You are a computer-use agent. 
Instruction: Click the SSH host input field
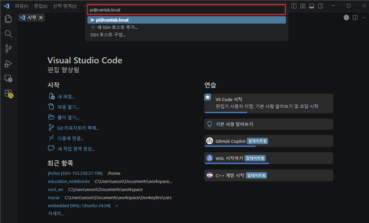click(x=187, y=10)
